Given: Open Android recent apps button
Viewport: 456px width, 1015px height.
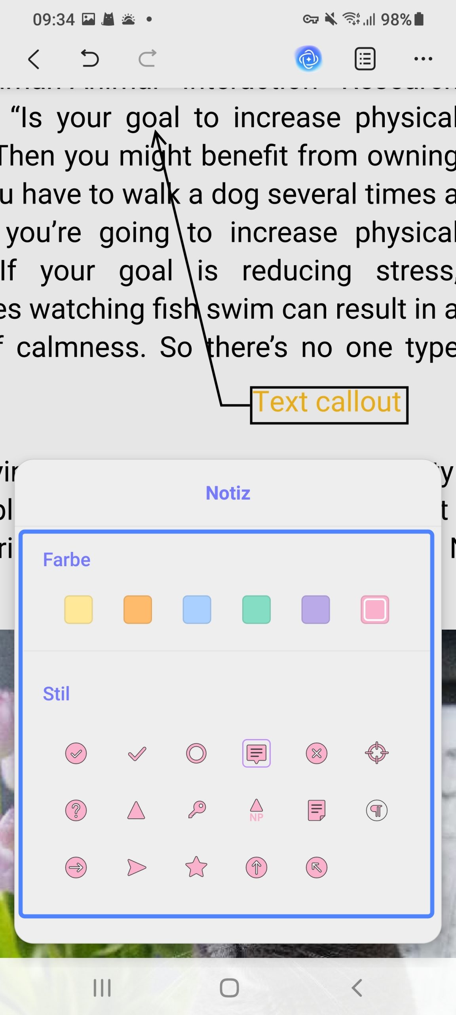Looking at the screenshot, I should [102, 988].
